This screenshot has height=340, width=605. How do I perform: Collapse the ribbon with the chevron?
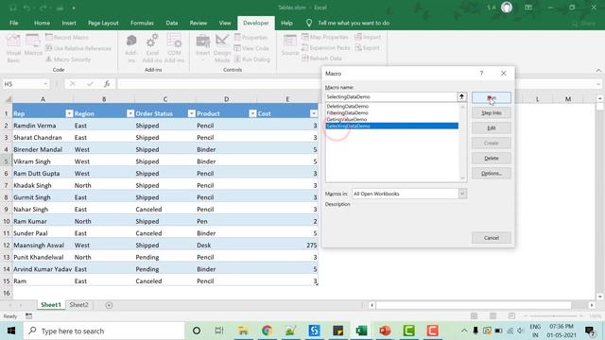pyautogui.click(x=598, y=71)
